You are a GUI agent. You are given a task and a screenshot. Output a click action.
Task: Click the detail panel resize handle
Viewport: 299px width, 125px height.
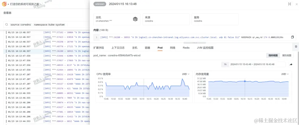(195, 43)
